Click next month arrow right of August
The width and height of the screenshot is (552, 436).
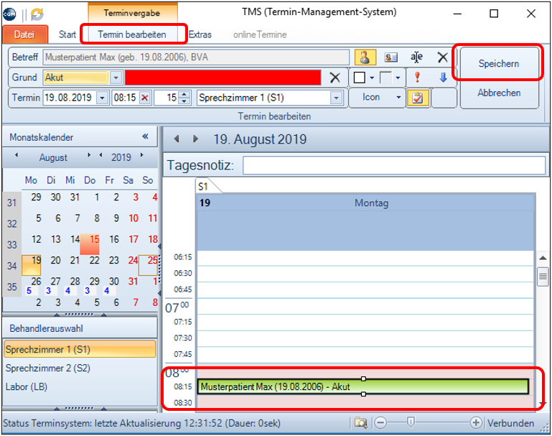[89, 155]
